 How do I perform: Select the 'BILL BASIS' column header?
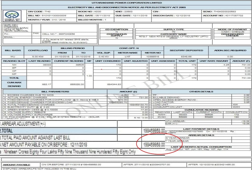13,50
